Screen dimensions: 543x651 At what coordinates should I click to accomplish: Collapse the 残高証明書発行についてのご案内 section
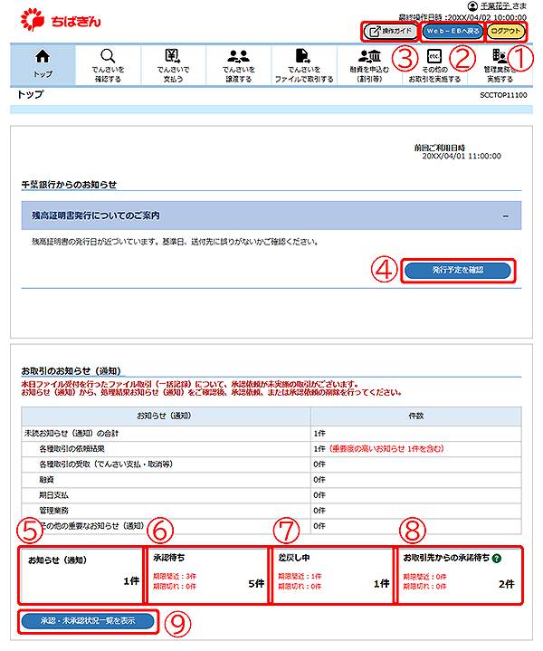click(x=506, y=216)
